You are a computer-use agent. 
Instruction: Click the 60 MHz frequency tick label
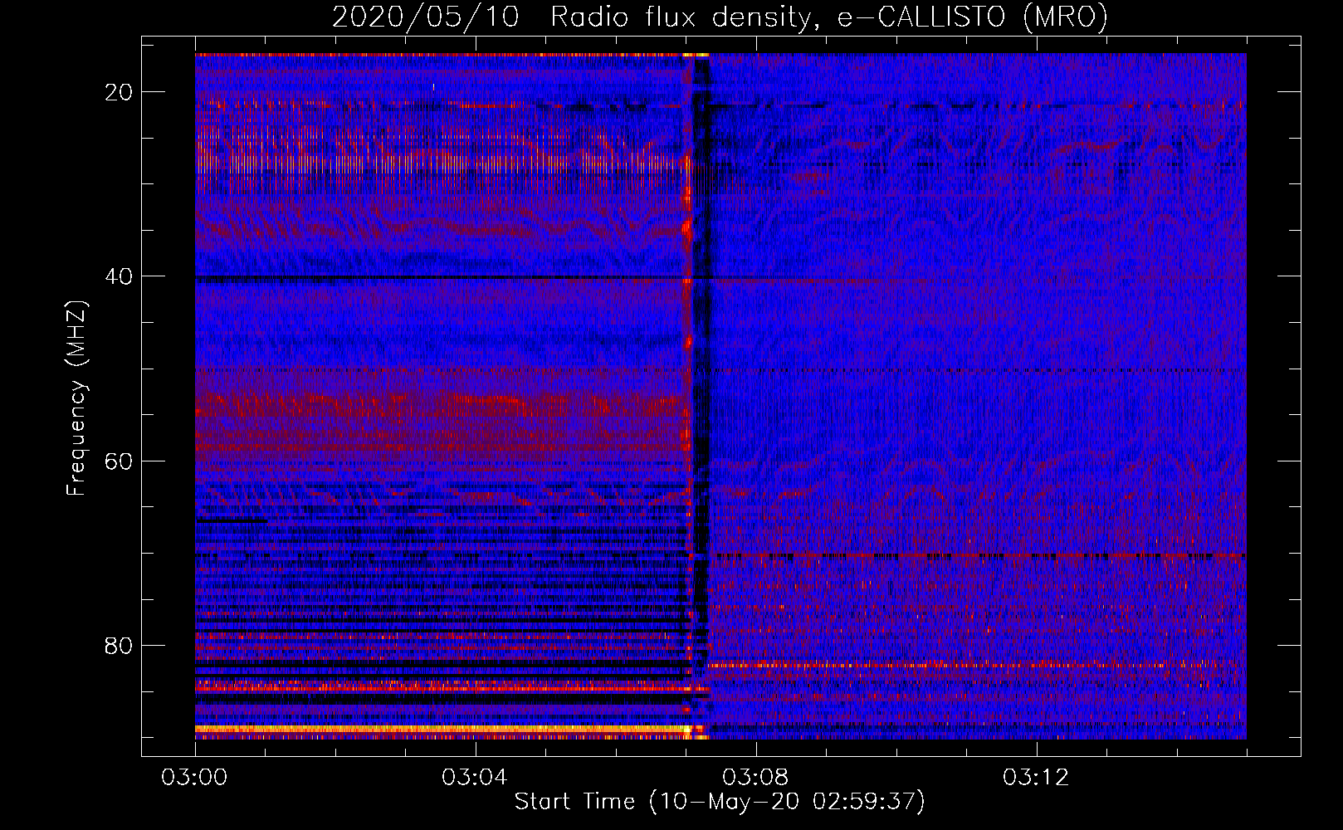[x=120, y=461]
